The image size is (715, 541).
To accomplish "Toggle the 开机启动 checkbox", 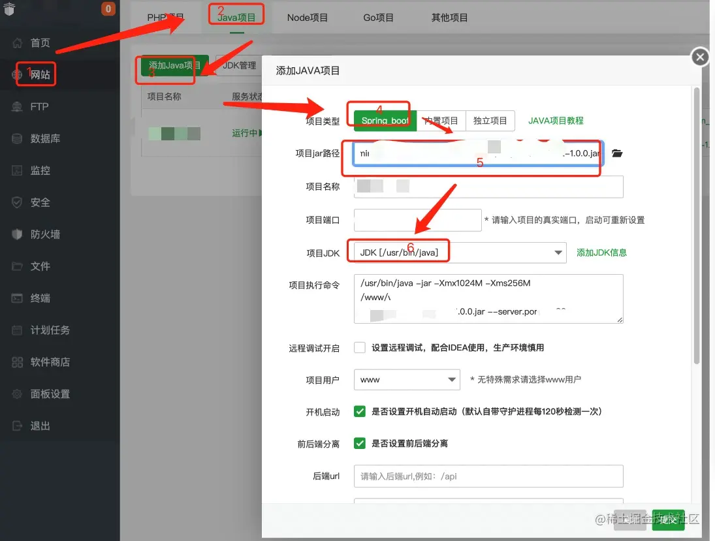I will 360,412.
